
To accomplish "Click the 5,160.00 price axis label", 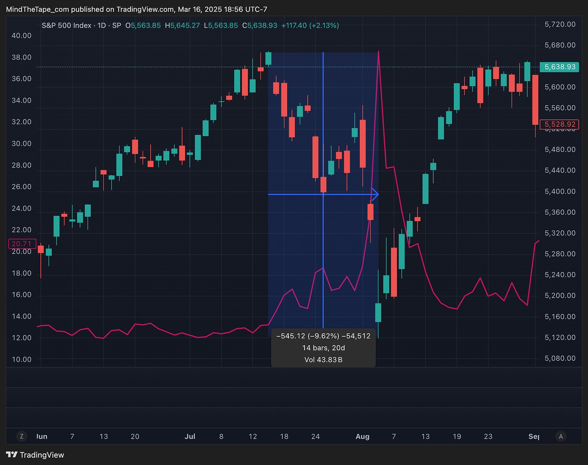I will pyautogui.click(x=560, y=316).
